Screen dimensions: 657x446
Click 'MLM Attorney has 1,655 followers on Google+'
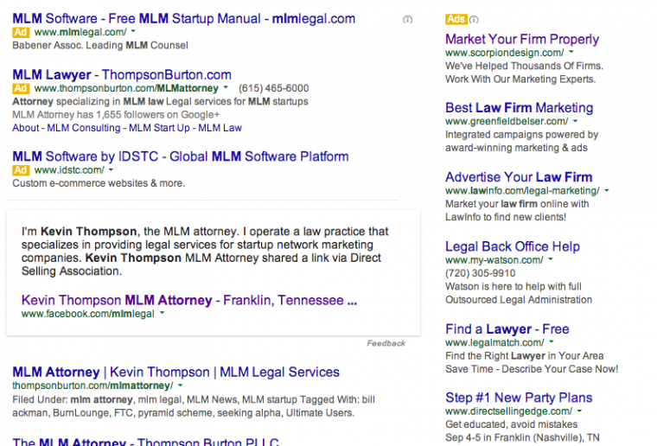[116, 115]
